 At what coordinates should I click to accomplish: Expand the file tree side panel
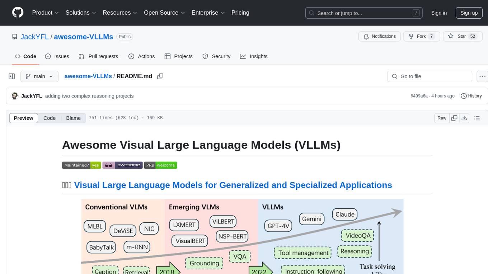click(x=12, y=76)
